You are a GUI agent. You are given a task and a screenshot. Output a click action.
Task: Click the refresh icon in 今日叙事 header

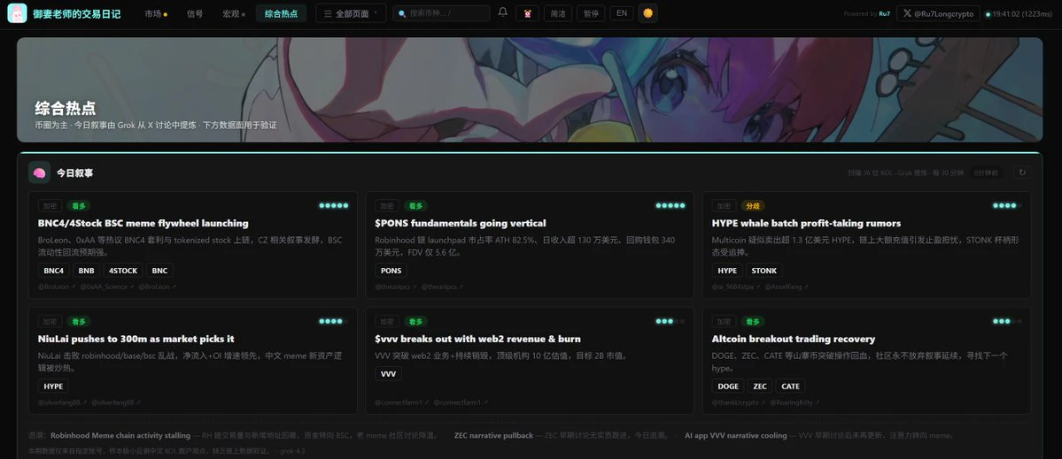point(1022,173)
